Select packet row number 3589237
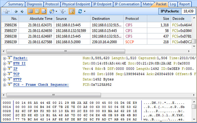The width and height of the screenshot is (197, 123). [x=96, y=31]
